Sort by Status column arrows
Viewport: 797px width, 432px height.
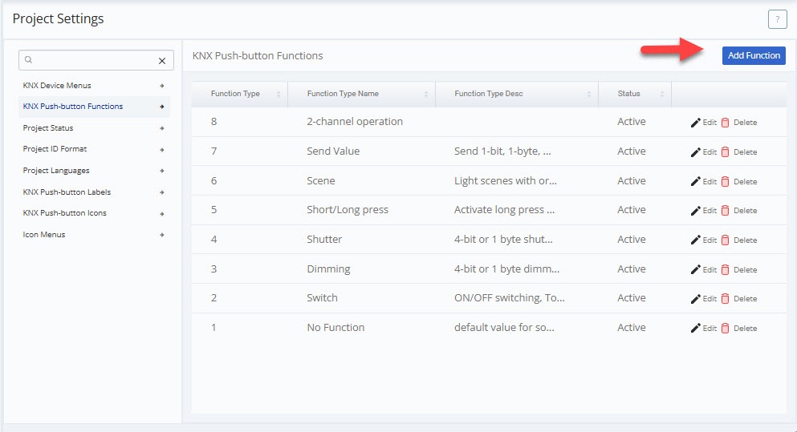pos(662,94)
